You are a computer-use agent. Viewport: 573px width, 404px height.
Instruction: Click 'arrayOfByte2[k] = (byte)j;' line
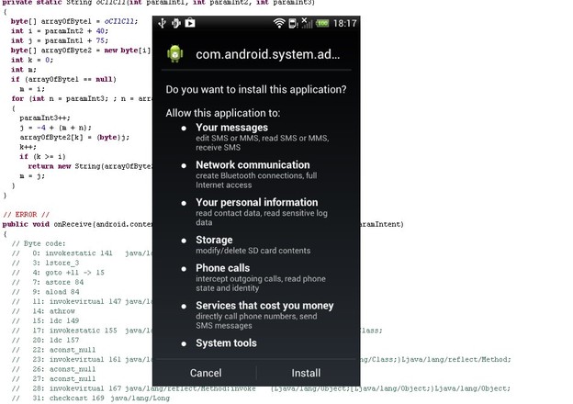tap(74, 138)
